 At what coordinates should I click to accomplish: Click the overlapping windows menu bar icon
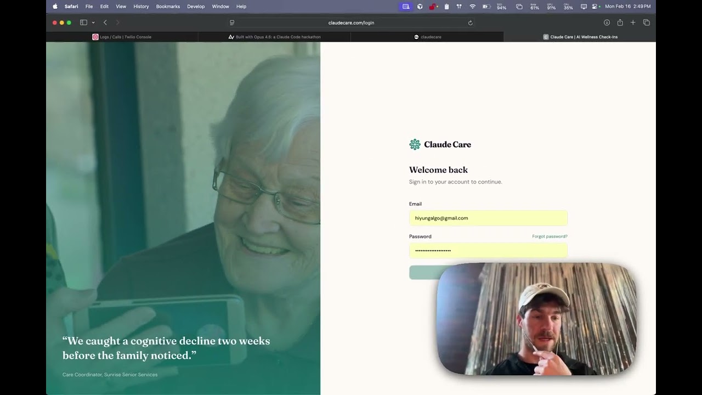519,7
